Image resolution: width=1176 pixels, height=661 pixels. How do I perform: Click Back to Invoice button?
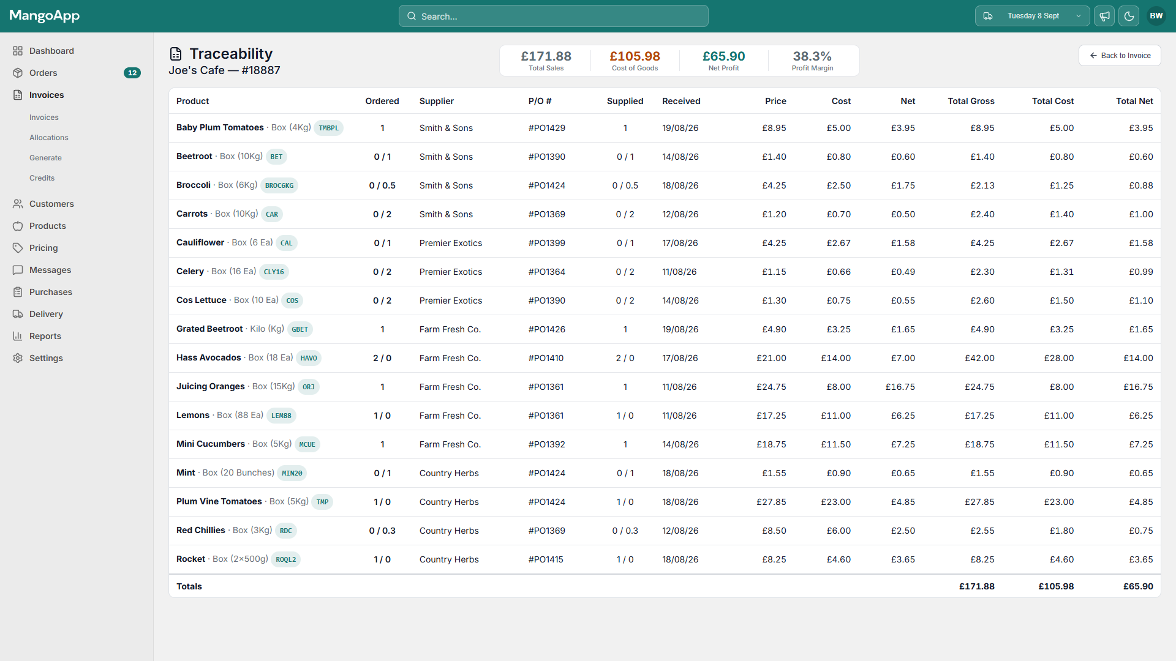pyautogui.click(x=1120, y=56)
